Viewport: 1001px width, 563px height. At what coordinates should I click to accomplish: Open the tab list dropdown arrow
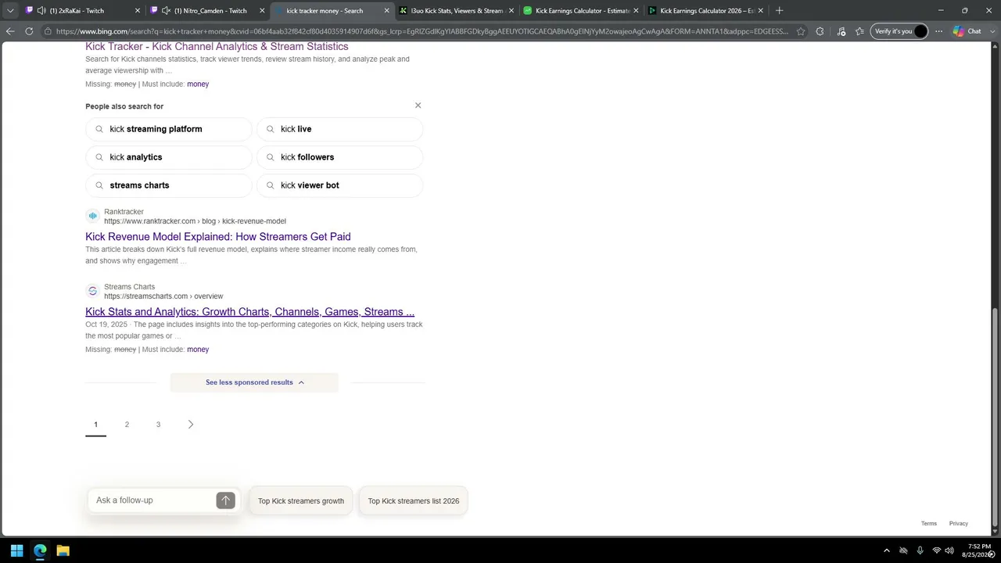[x=10, y=11]
